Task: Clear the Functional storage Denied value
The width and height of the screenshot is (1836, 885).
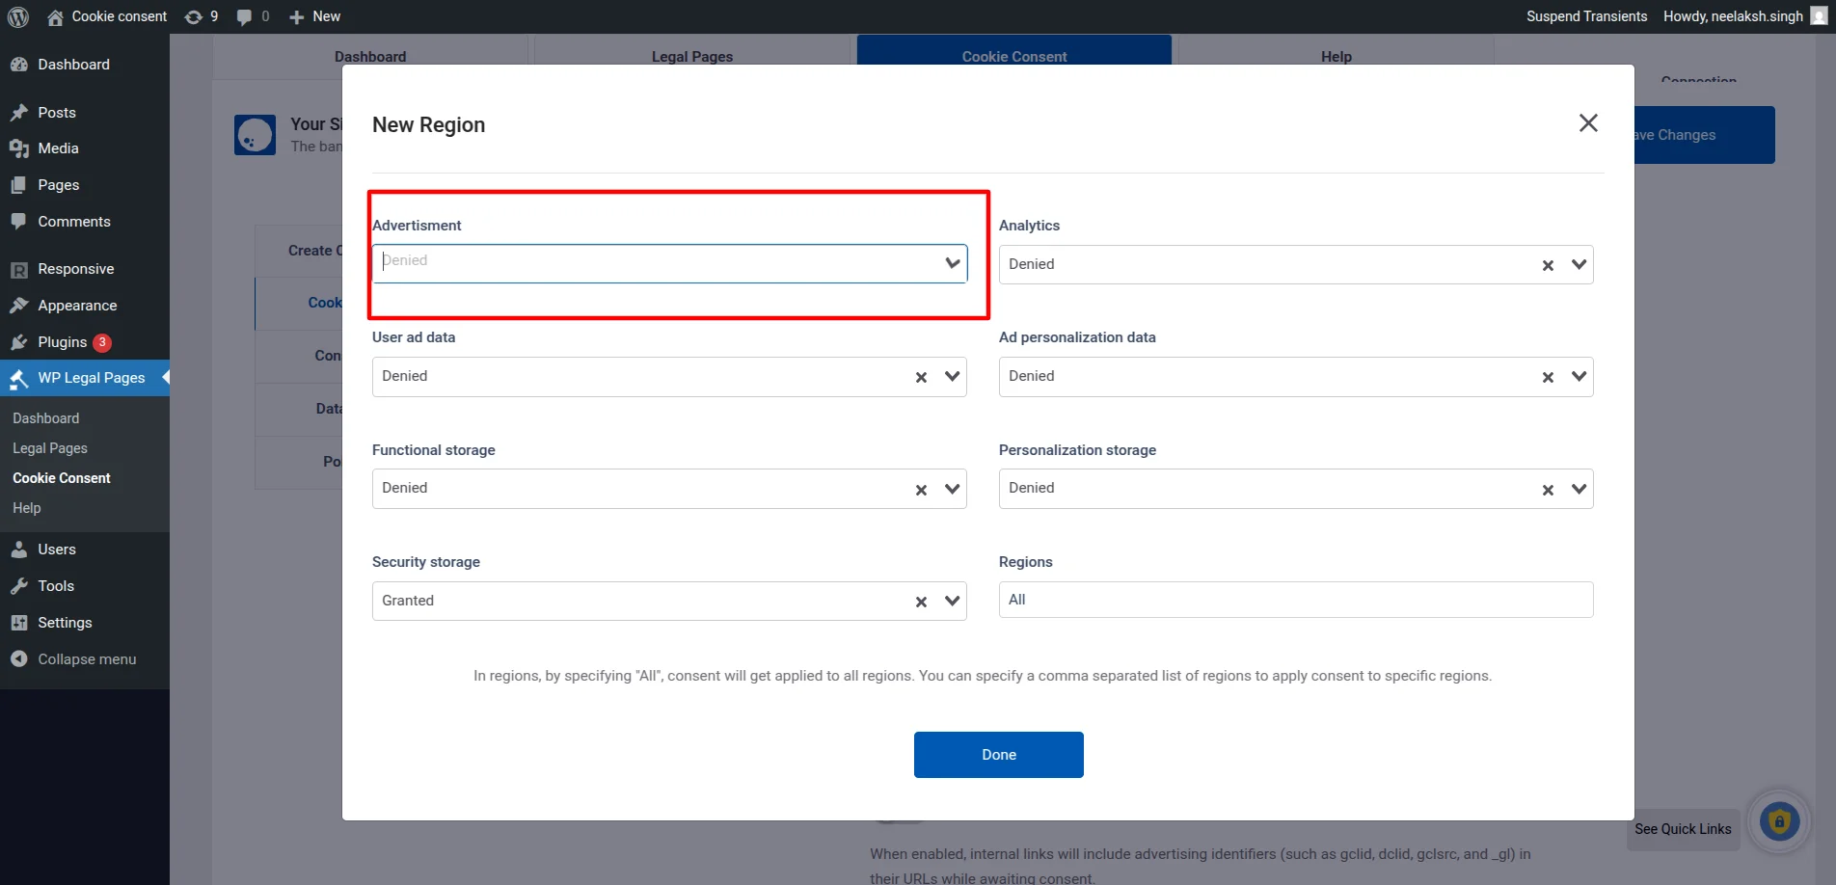Action: click(x=920, y=489)
